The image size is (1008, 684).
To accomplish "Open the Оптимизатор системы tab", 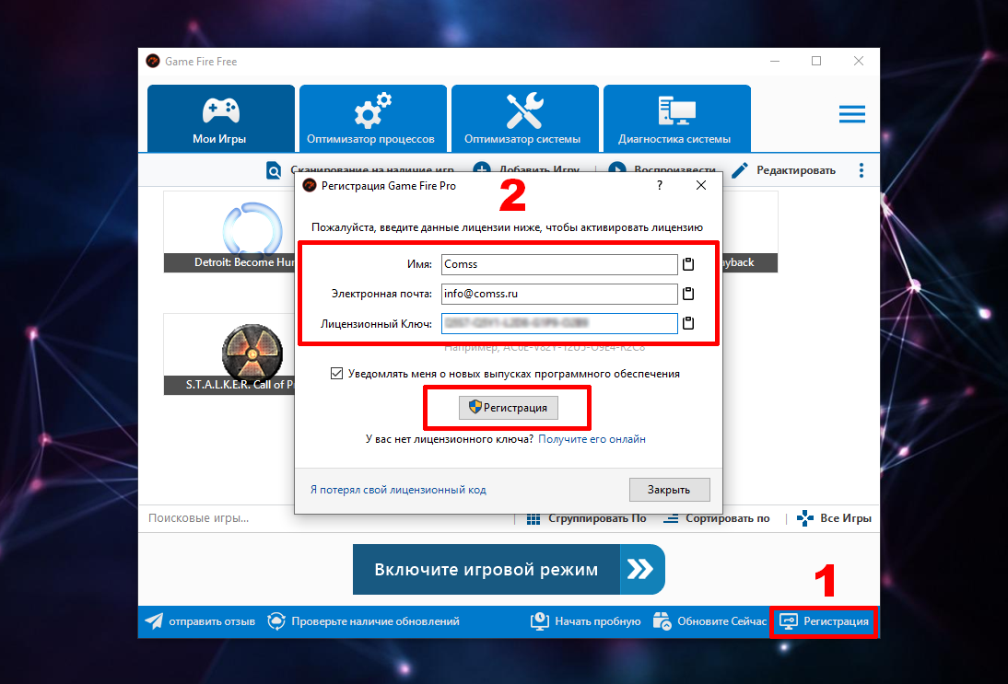I will [x=524, y=118].
